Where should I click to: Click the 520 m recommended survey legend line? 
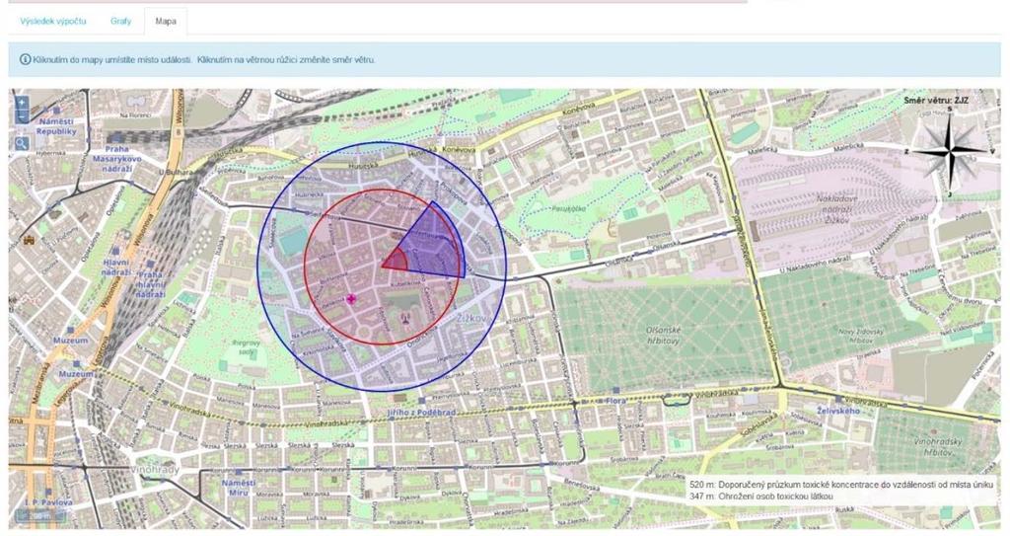click(841, 484)
